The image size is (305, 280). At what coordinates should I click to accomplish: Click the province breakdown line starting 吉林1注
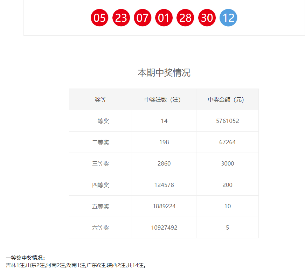point(76,265)
